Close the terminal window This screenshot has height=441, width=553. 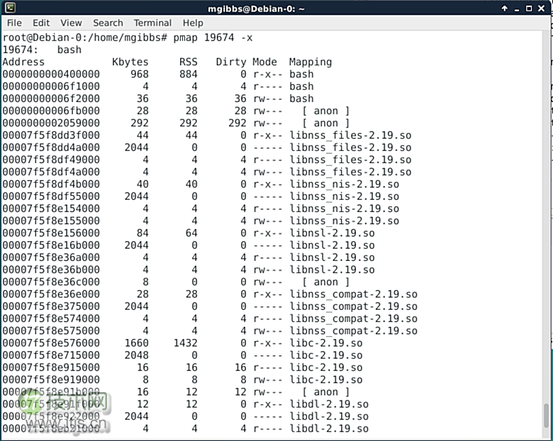[542, 9]
